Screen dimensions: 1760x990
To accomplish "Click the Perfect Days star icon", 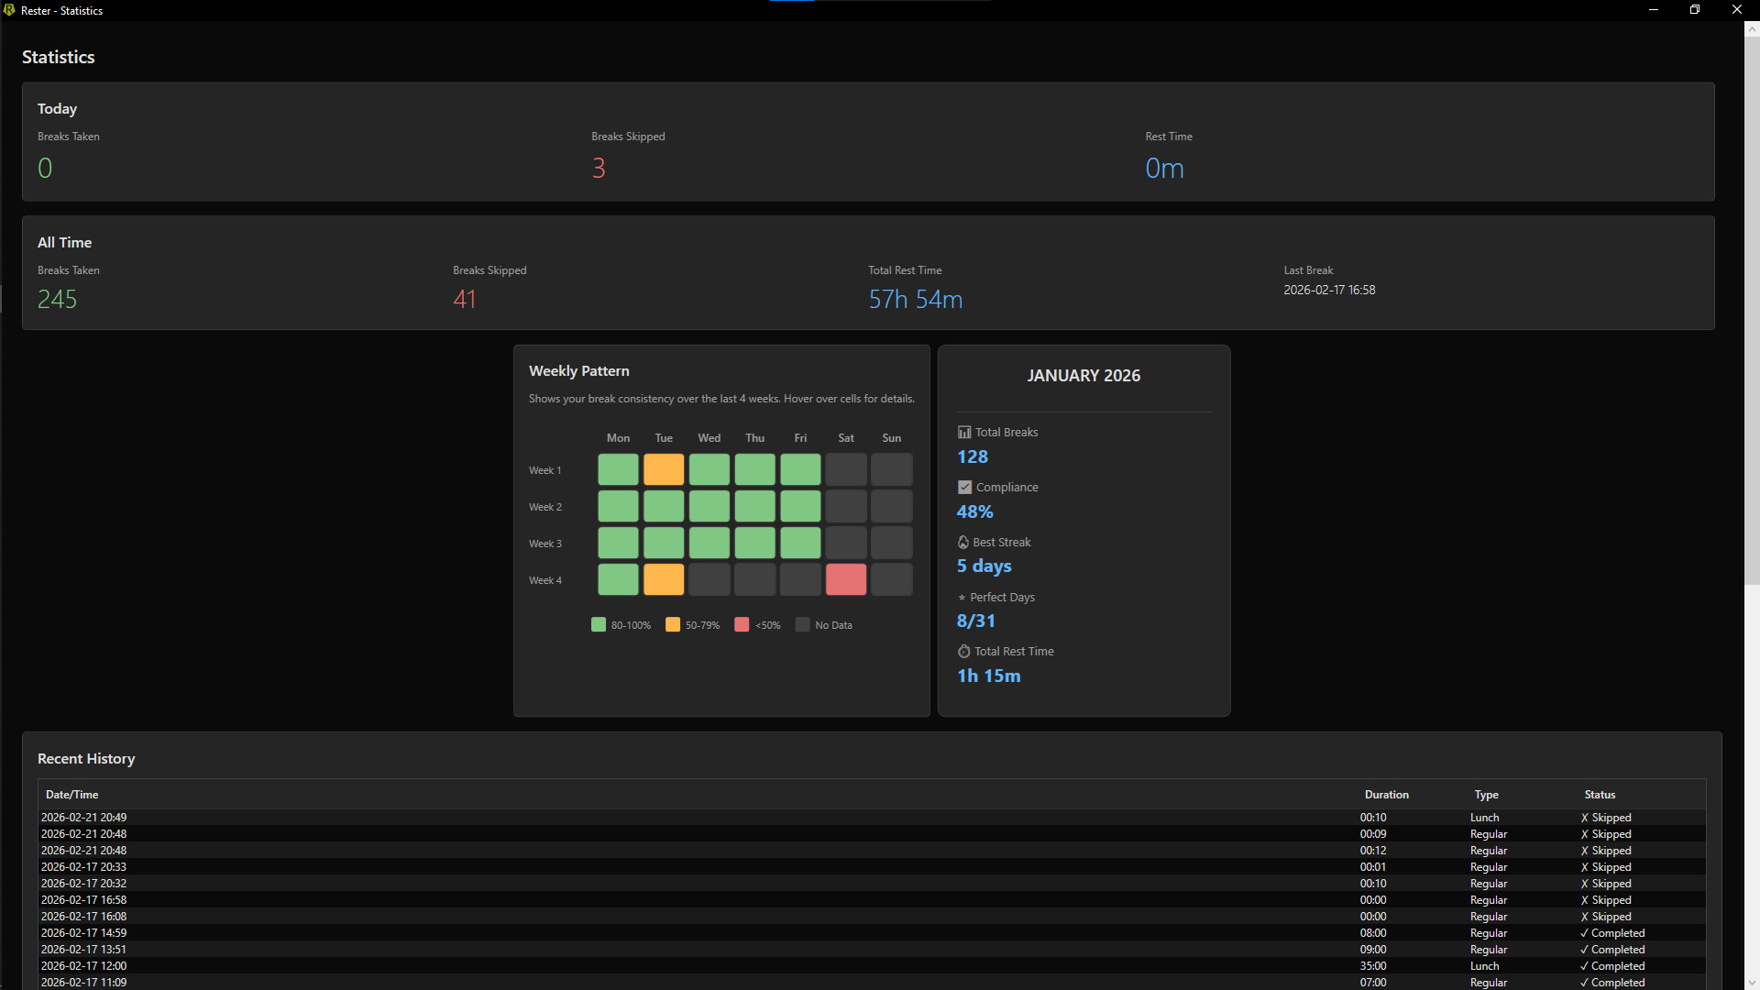I will click(962, 598).
